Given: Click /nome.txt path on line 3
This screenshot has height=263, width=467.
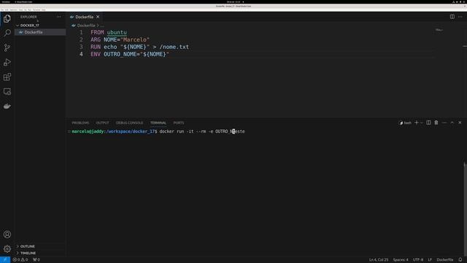Looking at the screenshot, I should pos(174,47).
